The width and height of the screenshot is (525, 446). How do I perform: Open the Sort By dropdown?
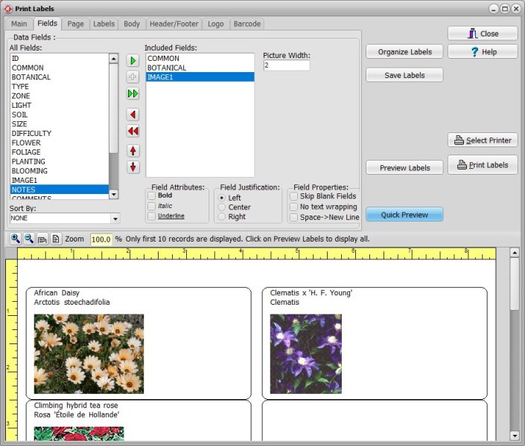click(115, 219)
